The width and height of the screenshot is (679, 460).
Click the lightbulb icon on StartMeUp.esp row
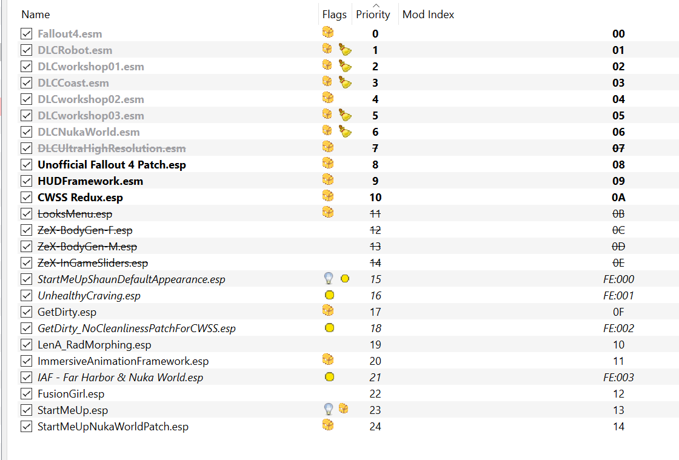pos(329,409)
